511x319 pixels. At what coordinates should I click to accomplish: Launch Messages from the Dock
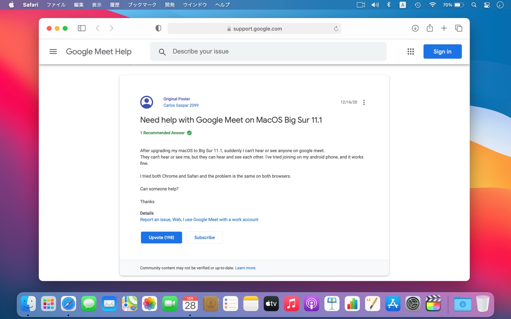[89, 304]
